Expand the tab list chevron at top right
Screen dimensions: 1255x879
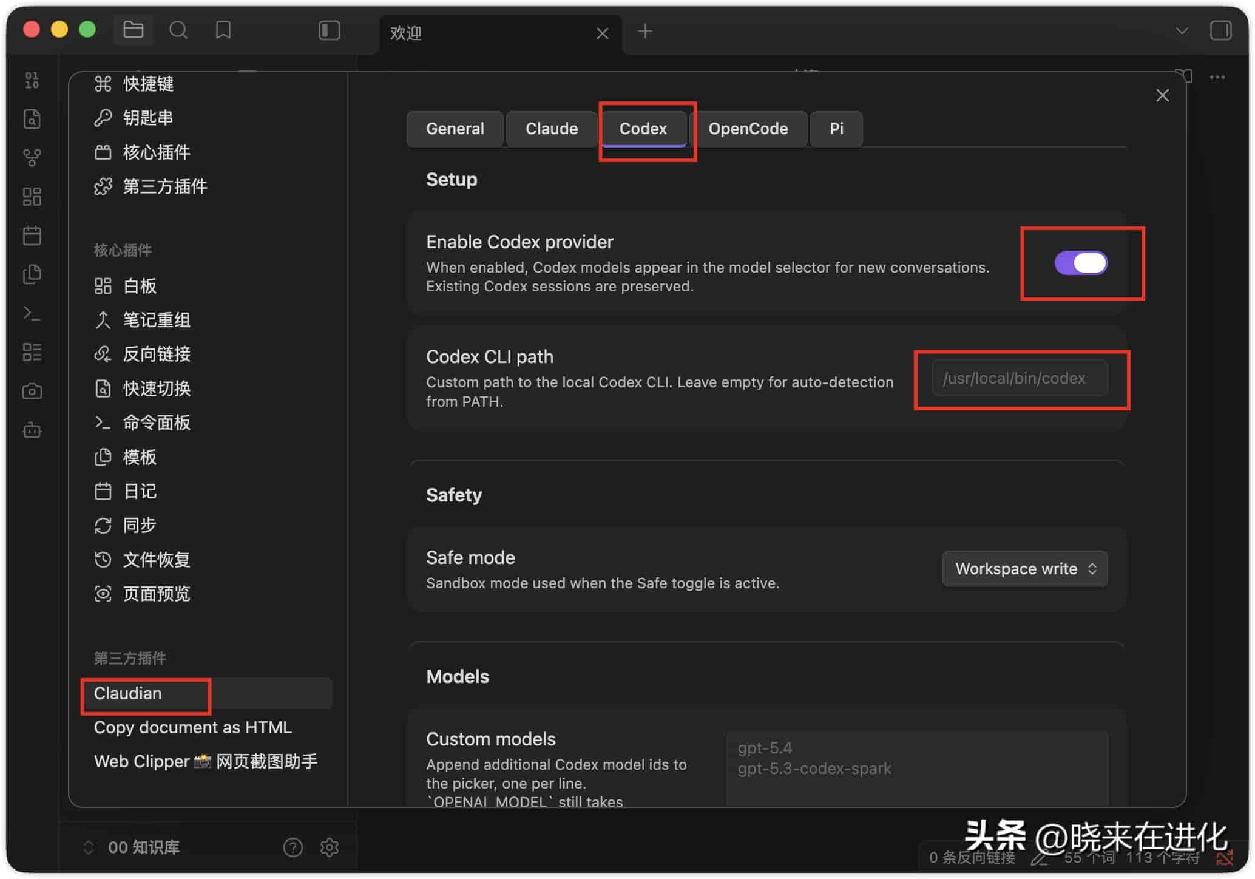[1182, 30]
